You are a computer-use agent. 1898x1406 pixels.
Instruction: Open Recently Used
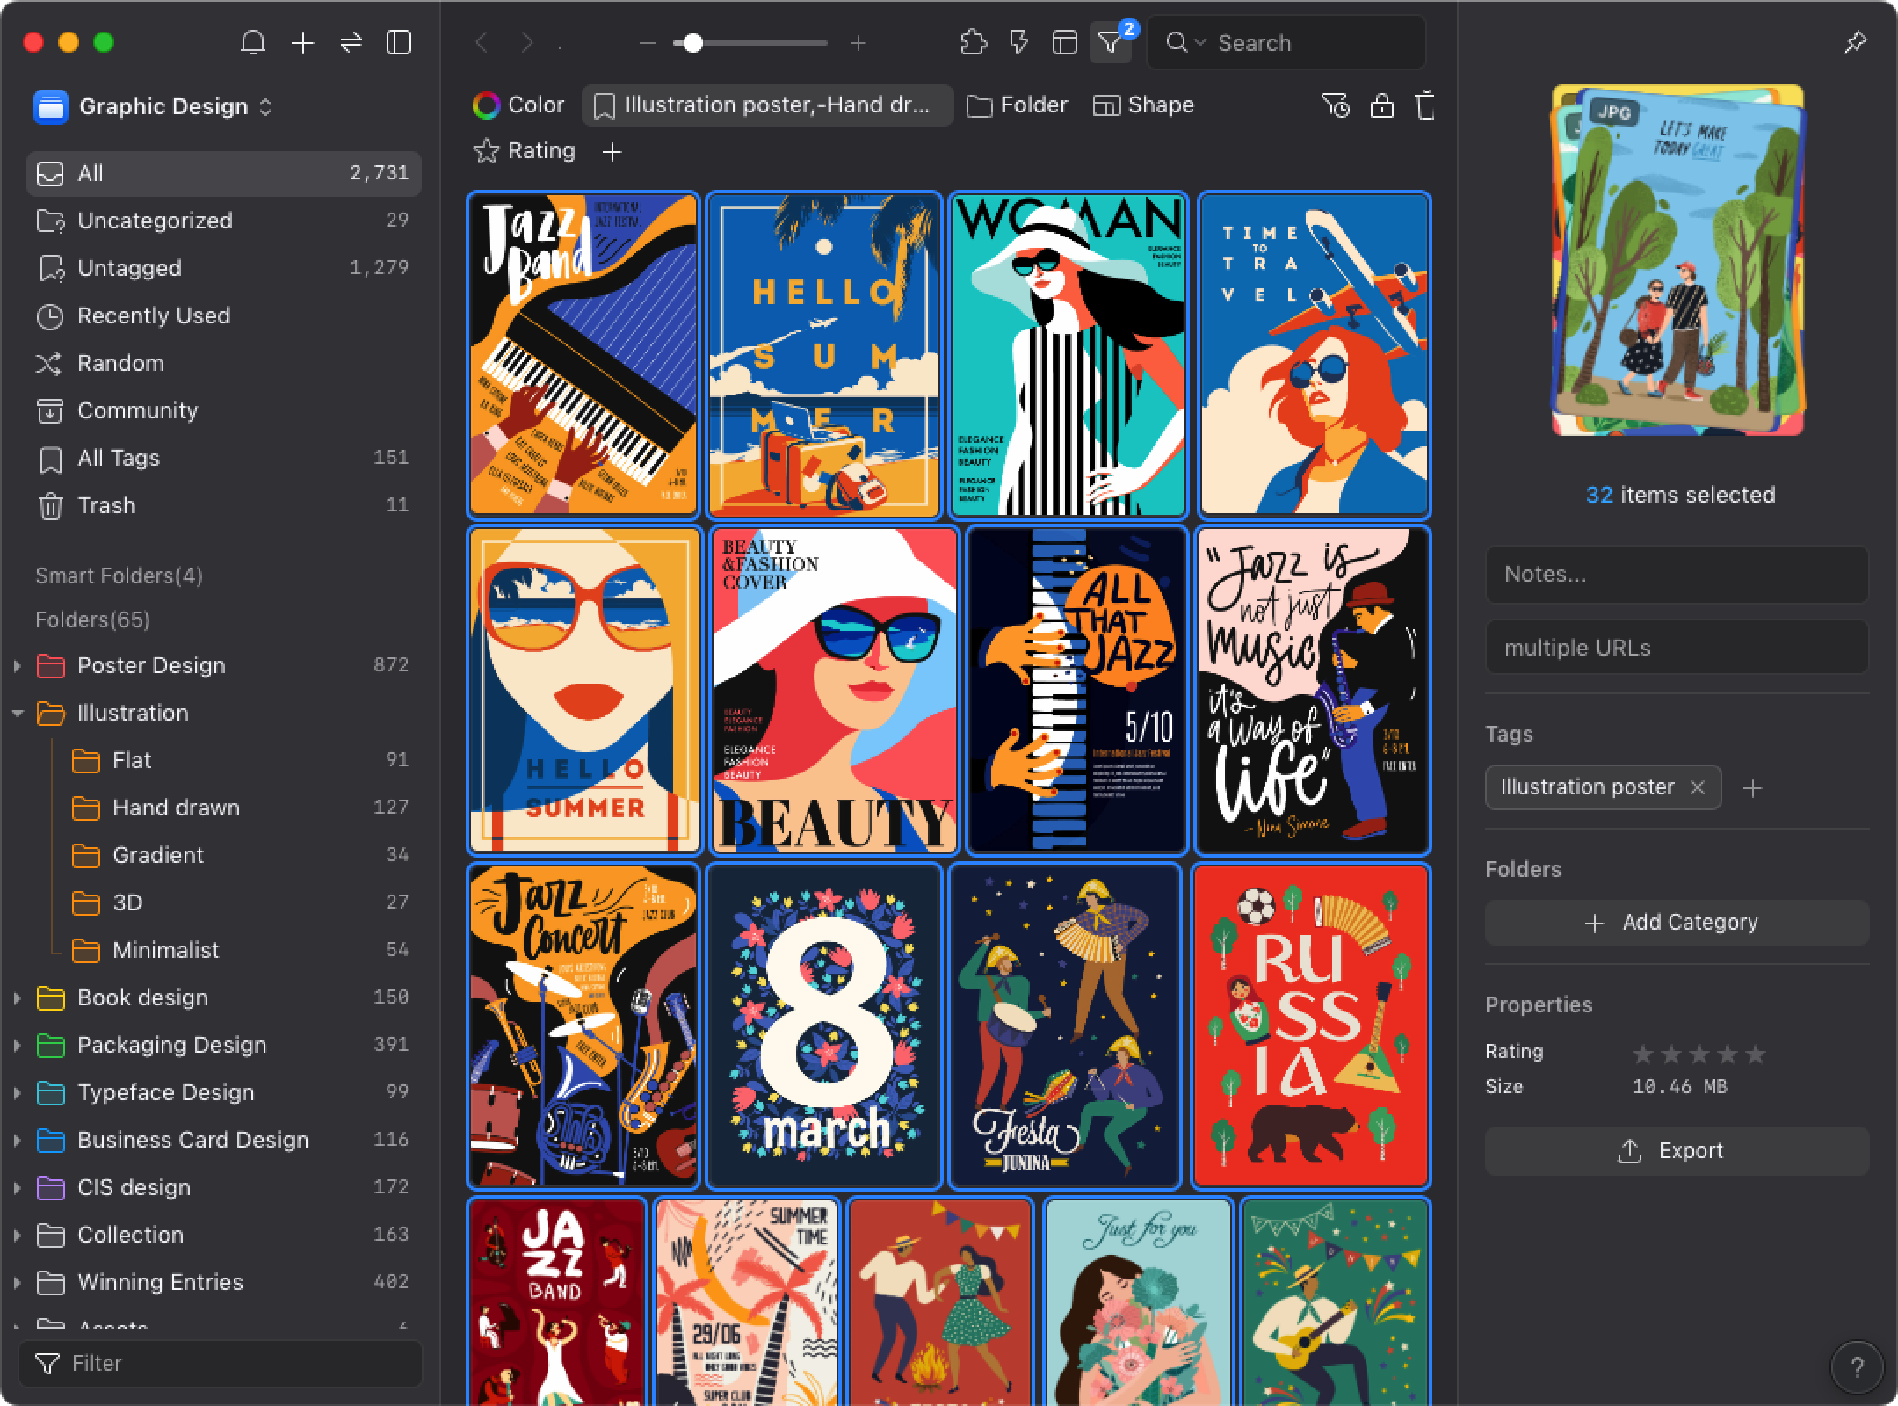point(223,315)
